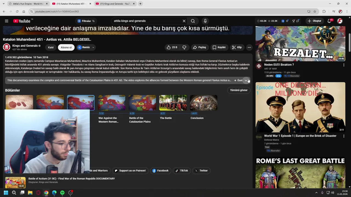Open the chat bubble icon in vidIQ bar
Screen dimensions: 351x197
click(298, 21)
